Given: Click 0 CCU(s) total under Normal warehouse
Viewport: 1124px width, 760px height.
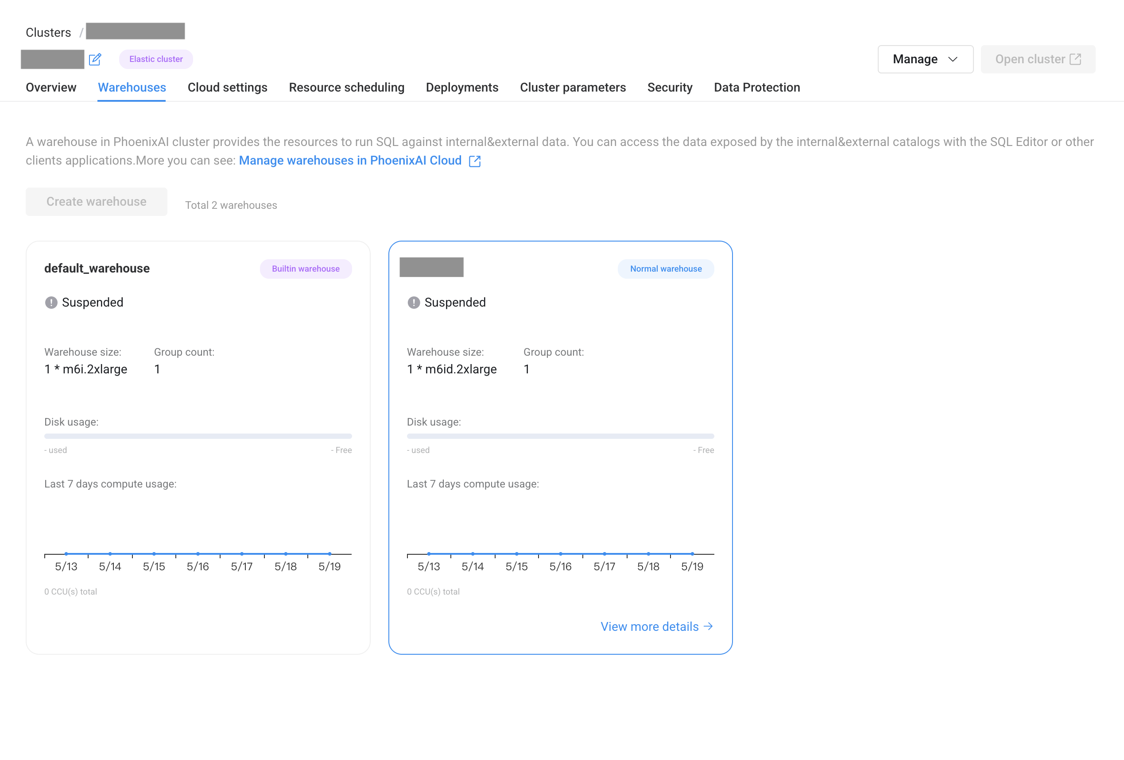Looking at the screenshot, I should tap(433, 591).
